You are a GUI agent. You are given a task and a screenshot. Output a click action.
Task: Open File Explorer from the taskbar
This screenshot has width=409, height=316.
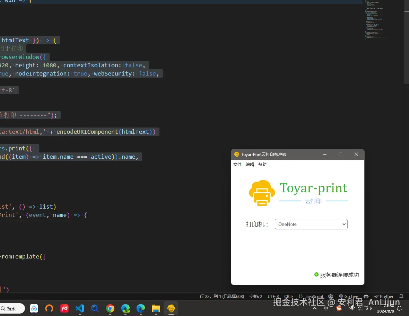156,308
